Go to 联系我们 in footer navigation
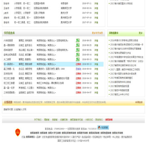The height and width of the screenshot is (146, 146). point(99,120)
